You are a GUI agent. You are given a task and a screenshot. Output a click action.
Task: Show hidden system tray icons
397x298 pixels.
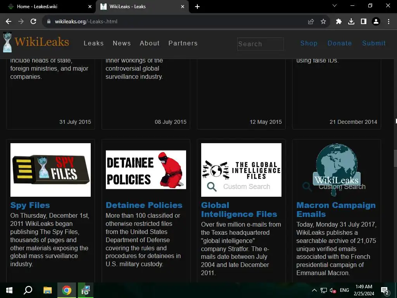[314, 290]
